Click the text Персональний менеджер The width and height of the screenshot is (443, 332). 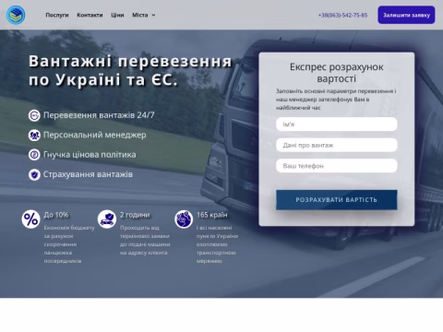(x=95, y=135)
